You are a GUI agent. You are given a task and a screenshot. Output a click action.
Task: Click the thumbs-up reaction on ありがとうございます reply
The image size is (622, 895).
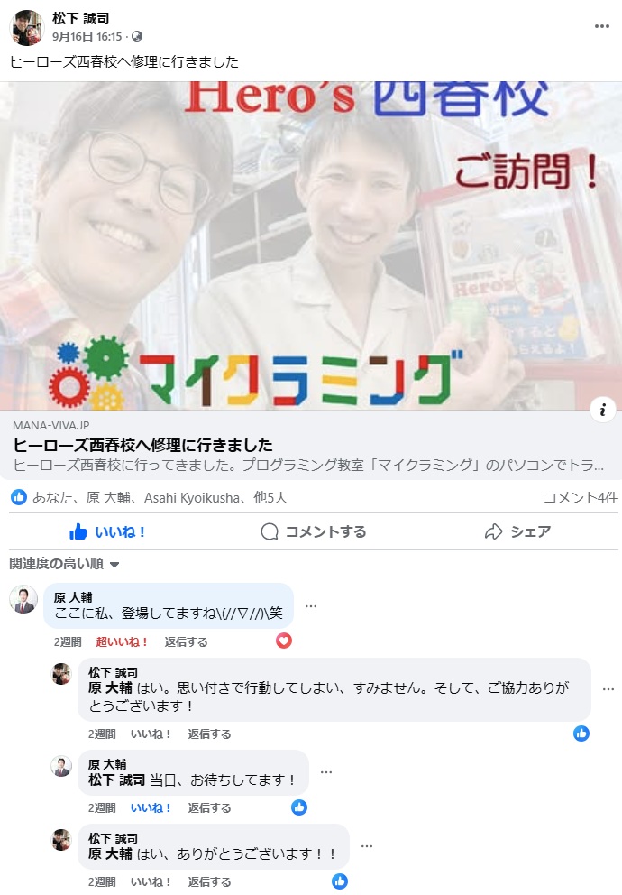[x=340, y=881]
